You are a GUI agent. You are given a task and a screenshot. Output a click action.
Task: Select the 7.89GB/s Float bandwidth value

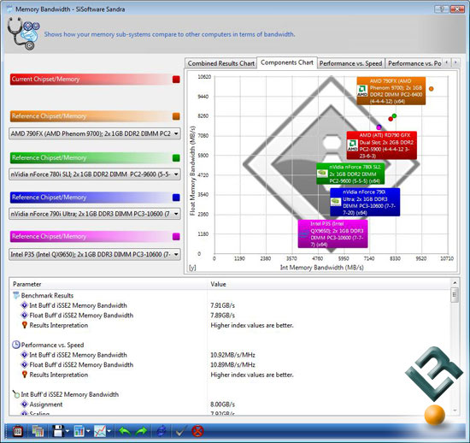coord(222,316)
